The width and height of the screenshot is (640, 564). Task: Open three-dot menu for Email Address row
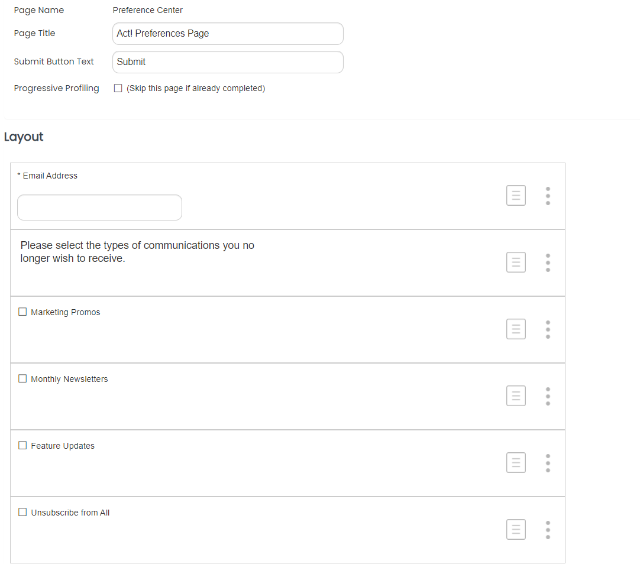coord(548,196)
